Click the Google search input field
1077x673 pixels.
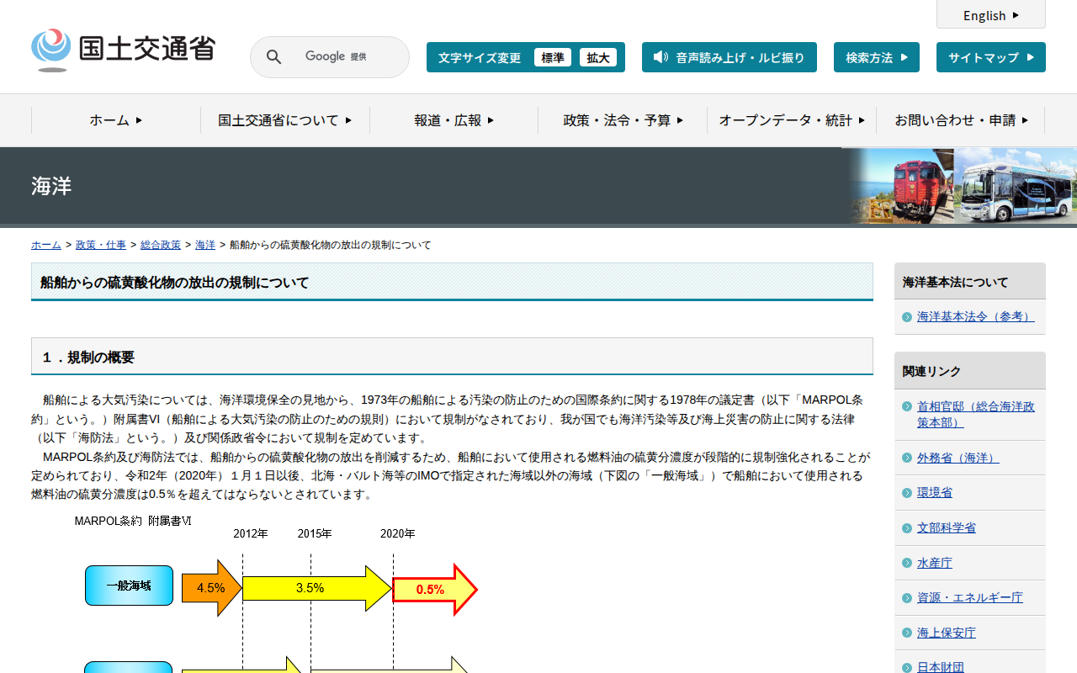click(330, 57)
